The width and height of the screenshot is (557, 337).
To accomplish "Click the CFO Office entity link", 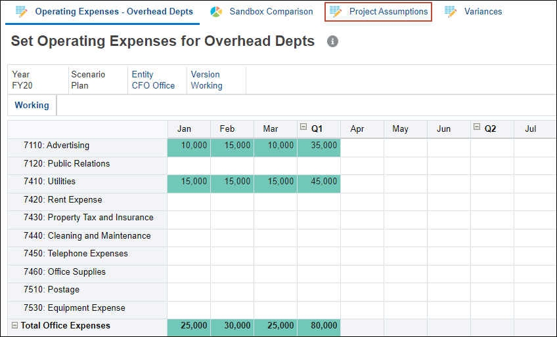I will click(x=153, y=85).
